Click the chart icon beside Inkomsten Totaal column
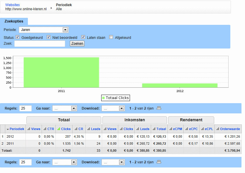245x173 pixels. (x=154, y=129)
